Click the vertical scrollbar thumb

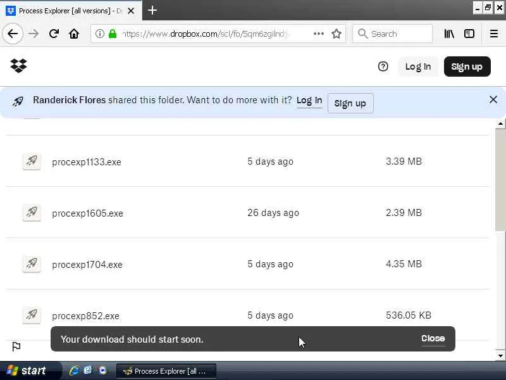(500, 180)
